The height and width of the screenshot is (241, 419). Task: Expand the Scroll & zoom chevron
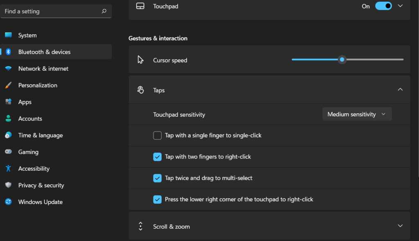pyautogui.click(x=400, y=226)
